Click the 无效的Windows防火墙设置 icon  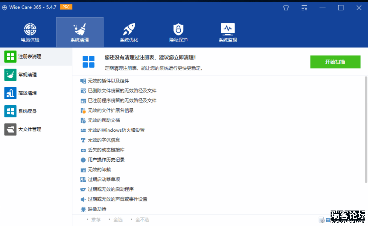pos(83,130)
